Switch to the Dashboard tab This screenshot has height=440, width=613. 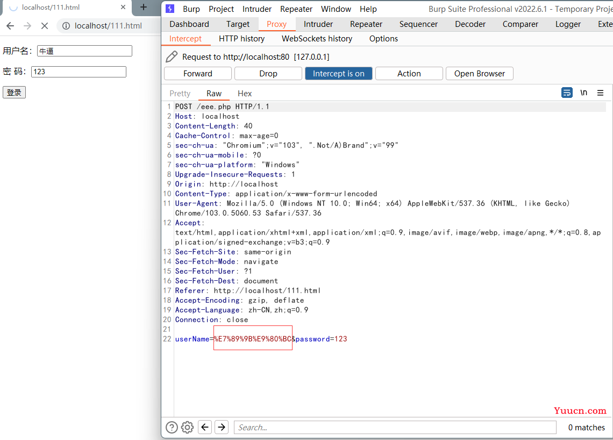[x=189, y=24]
